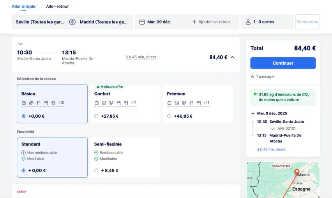Select the Confort radio for +27,85 €

click(96, 116)
